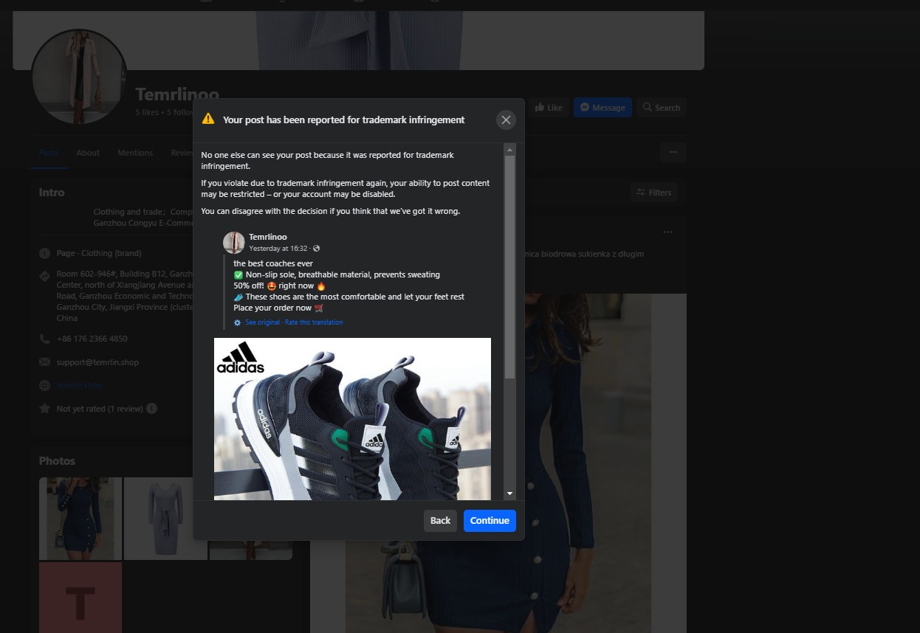Open the page cover photo
This screenshot has width=920, height=633.
[358, 40]
